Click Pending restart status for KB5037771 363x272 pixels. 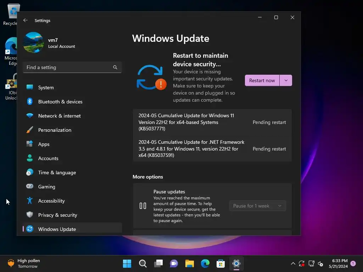click(x=269, y=122)
